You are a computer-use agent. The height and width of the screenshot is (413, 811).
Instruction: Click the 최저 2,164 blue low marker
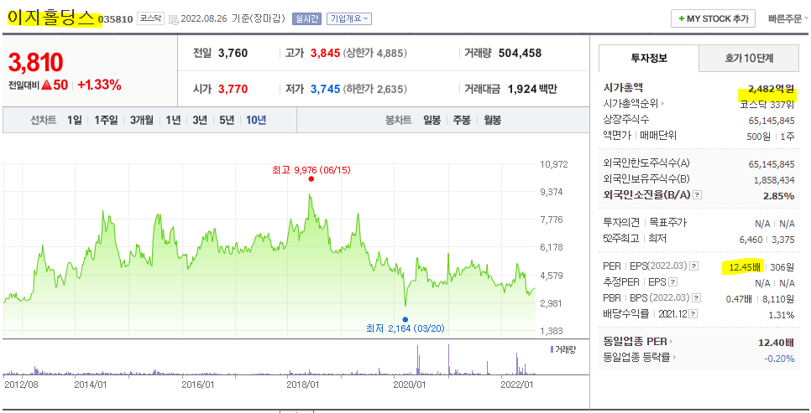(405, 319)
